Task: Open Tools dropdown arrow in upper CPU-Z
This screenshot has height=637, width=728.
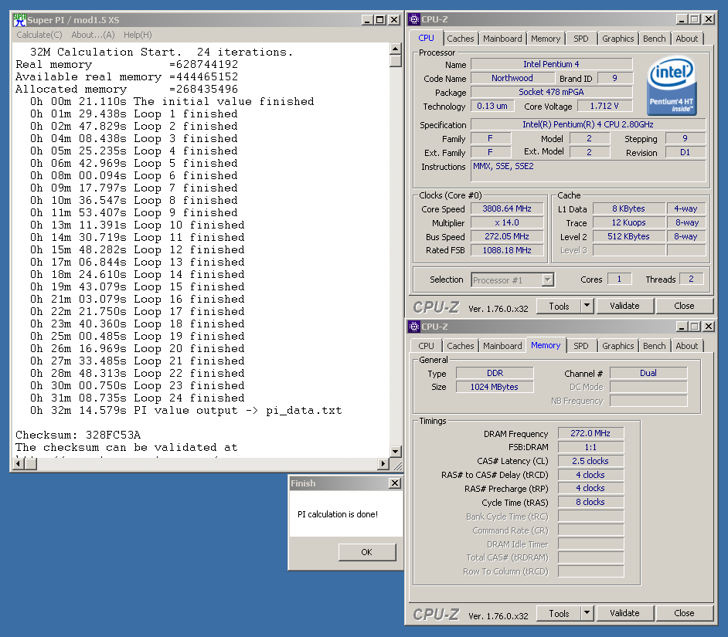Action: point(587,306)
